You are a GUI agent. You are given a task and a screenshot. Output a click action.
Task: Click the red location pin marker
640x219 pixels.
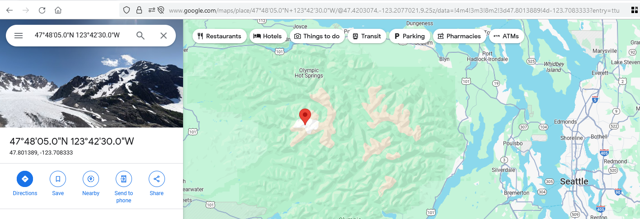pos(305,116)
